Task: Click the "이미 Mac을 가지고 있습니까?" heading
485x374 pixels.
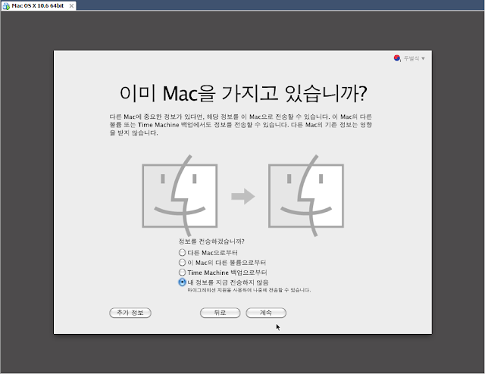Action: [x=243, y=93]
